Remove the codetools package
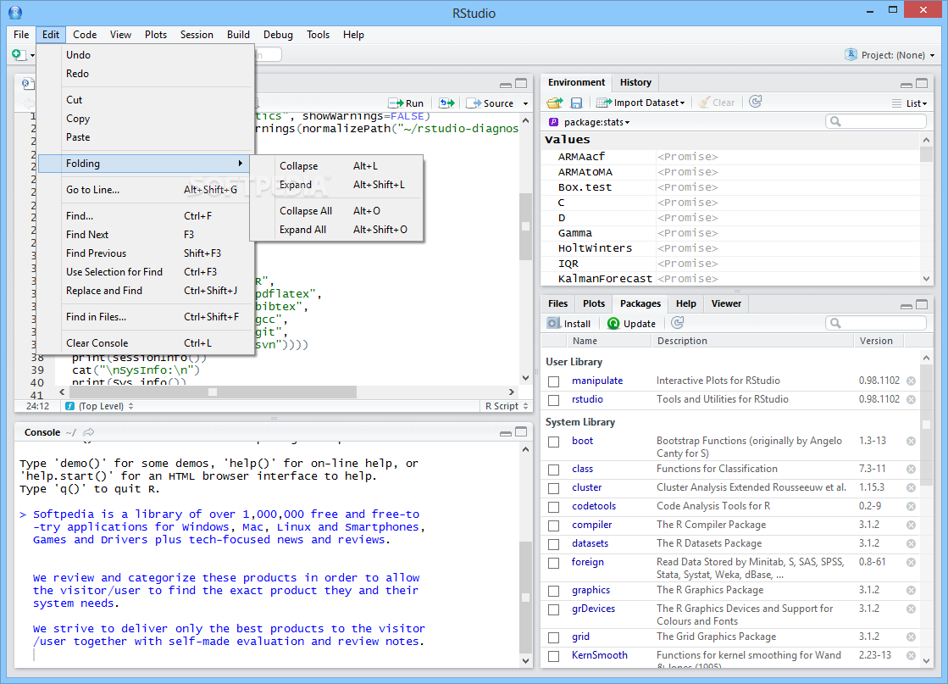 point(911,507)
